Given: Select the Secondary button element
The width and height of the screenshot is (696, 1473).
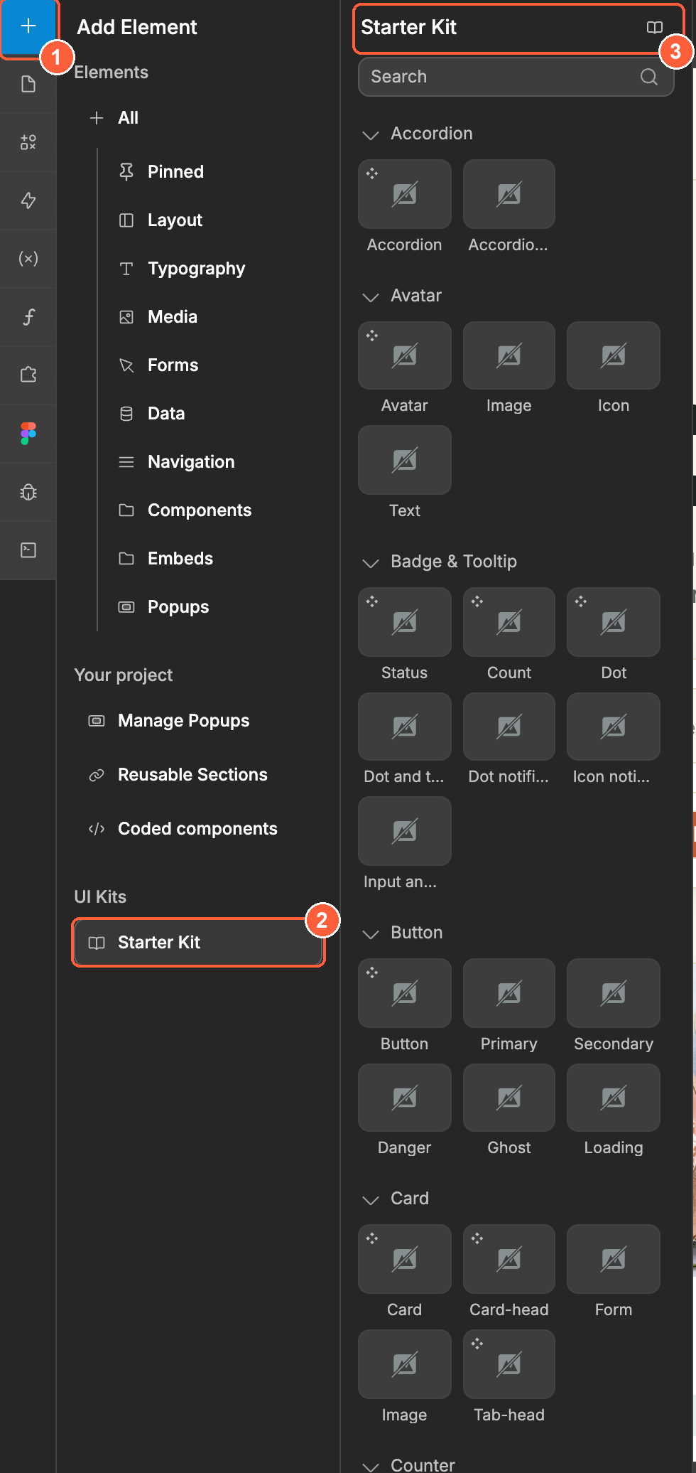Looking at the screenshot, I should [614, 992].
